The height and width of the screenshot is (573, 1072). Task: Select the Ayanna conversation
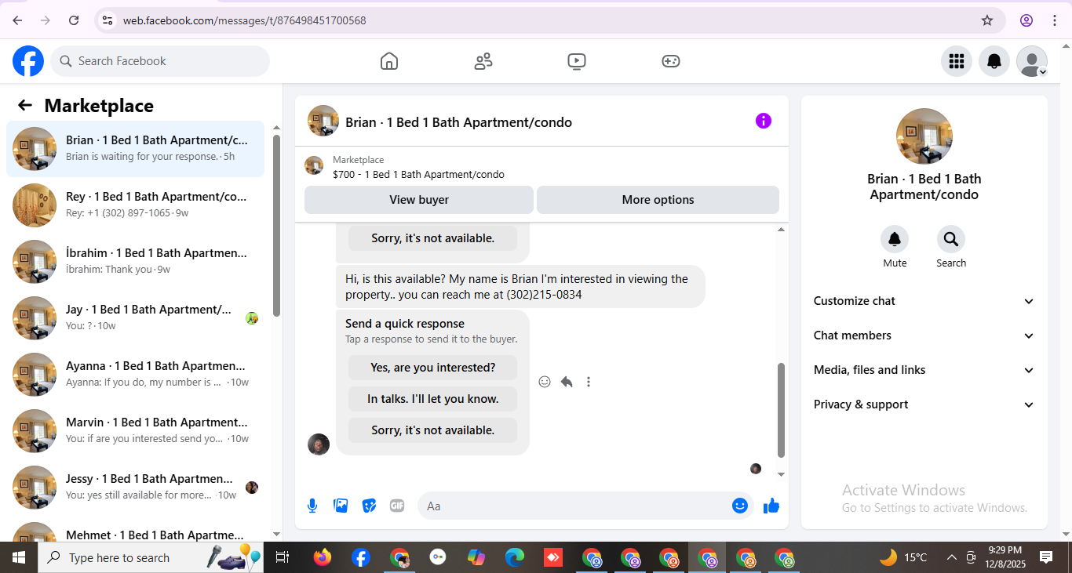(135, 375)
